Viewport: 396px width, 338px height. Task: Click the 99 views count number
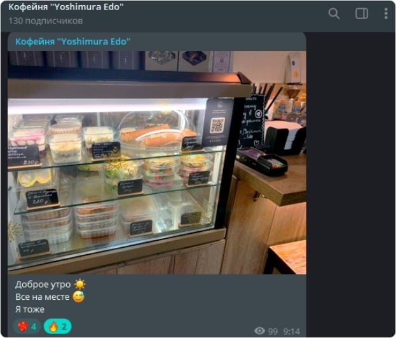(273, 331)
